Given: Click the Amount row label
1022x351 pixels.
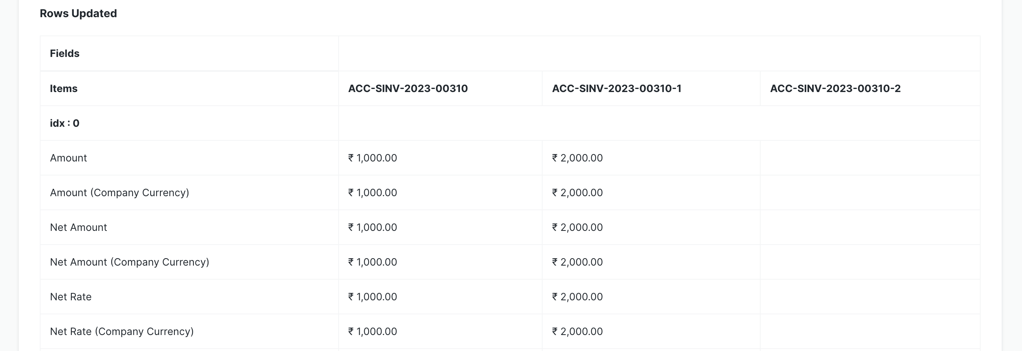Looking at the screenshot, I should (x=68, y=158).
